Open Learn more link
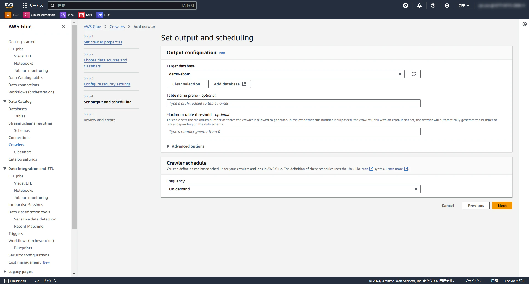The width and height of the screenshot is (529, 284). click(x=397, y=169)
